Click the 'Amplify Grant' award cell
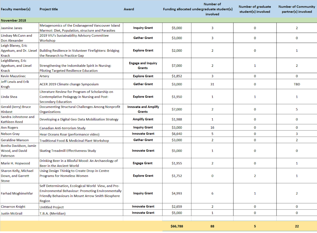Screen dimensions: 317x233 click(x=143, y=119)
